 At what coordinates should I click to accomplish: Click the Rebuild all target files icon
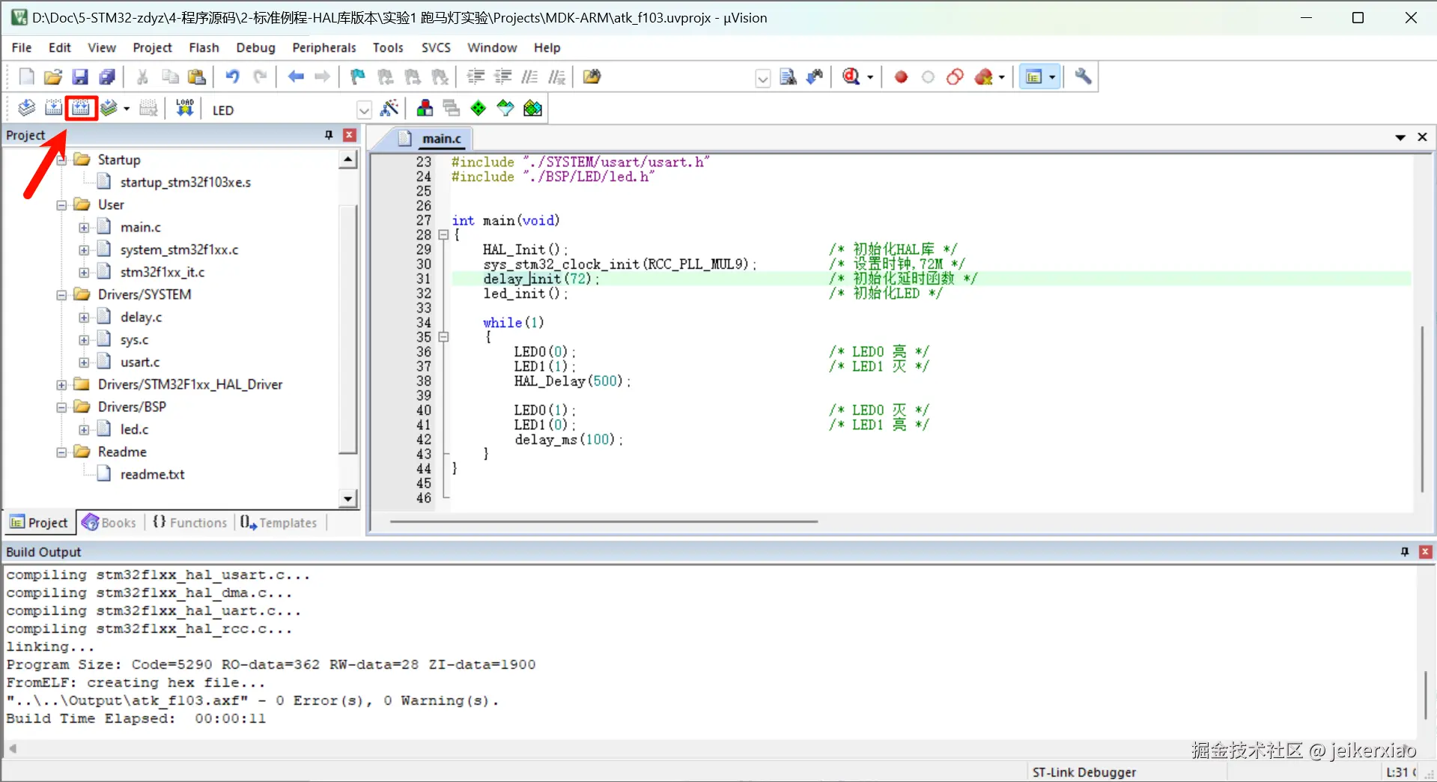coord(81,109)
